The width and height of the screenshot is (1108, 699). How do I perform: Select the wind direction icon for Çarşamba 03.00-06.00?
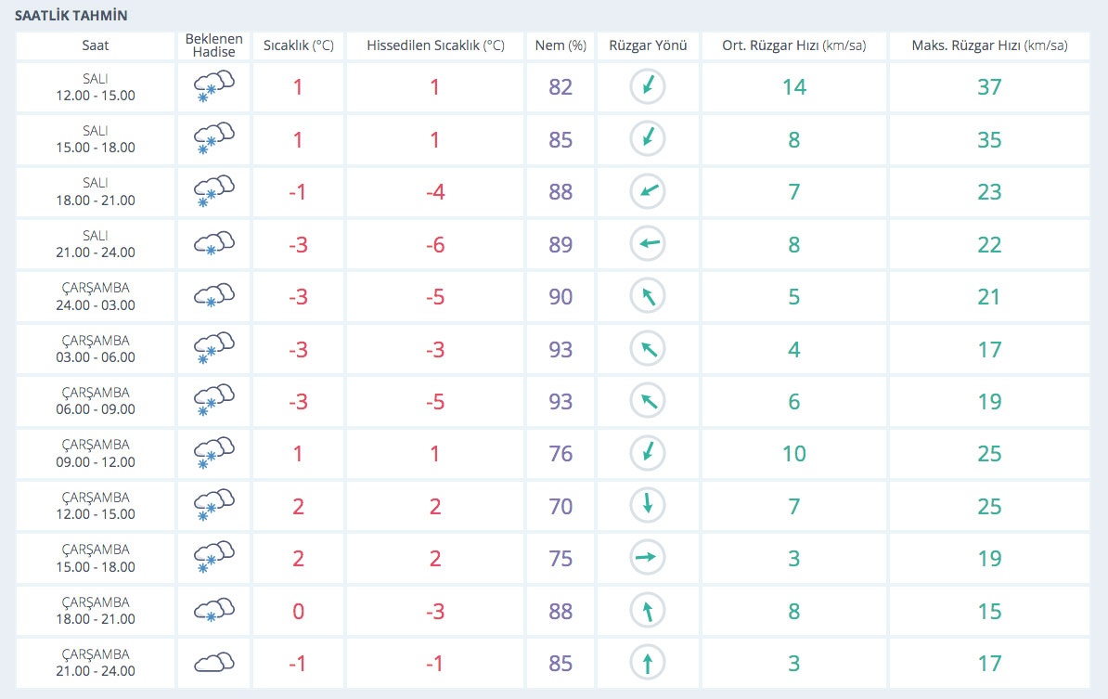[x=648, y=349]
